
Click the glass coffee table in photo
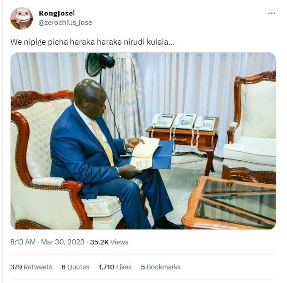pos(230,203)
